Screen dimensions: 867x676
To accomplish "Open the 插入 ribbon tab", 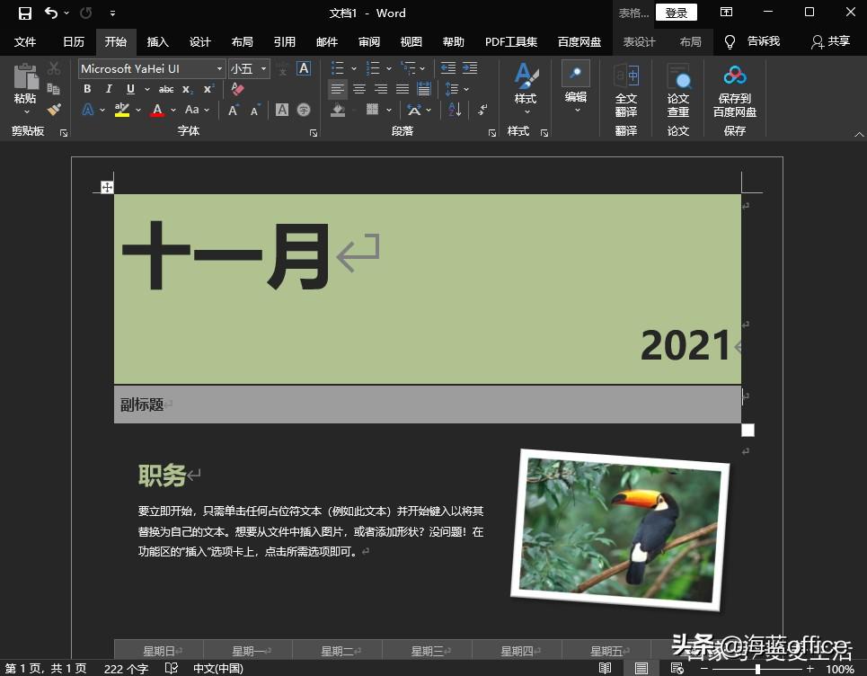I will coord(157,41).
